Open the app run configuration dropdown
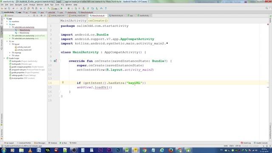 (x=55, y=8)
